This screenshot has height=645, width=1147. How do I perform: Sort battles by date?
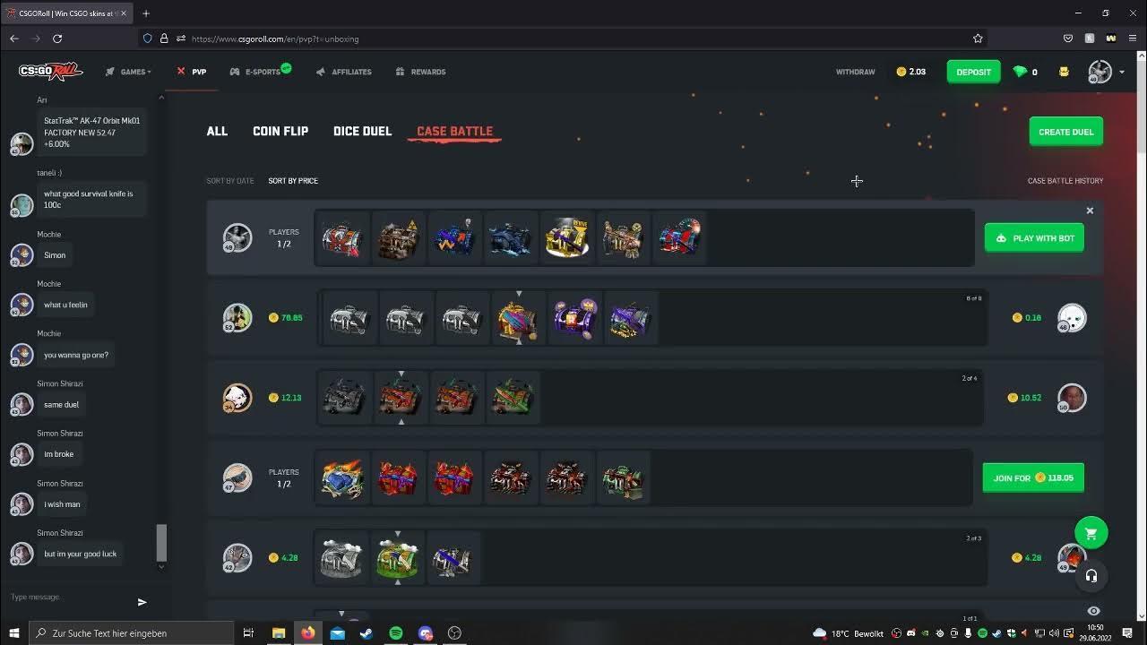pos(230,181)
